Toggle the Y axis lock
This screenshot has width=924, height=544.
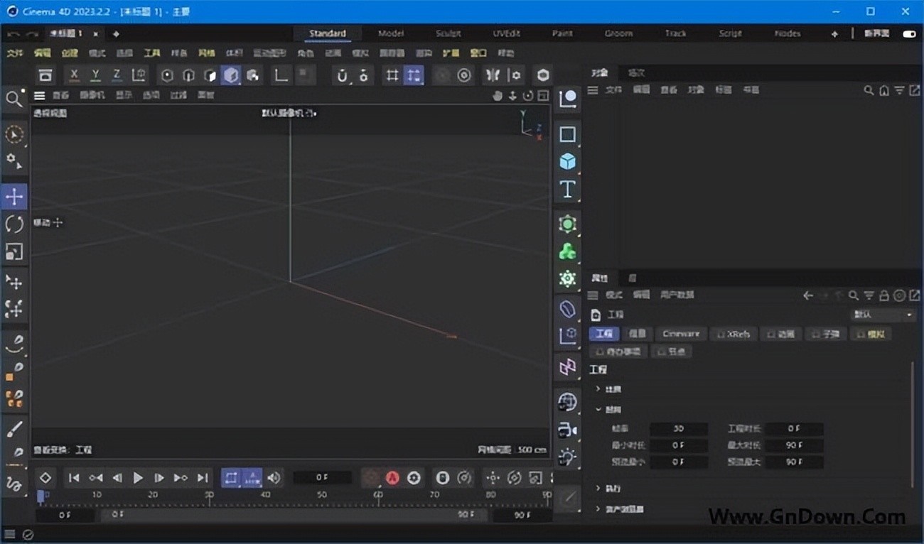95,75
